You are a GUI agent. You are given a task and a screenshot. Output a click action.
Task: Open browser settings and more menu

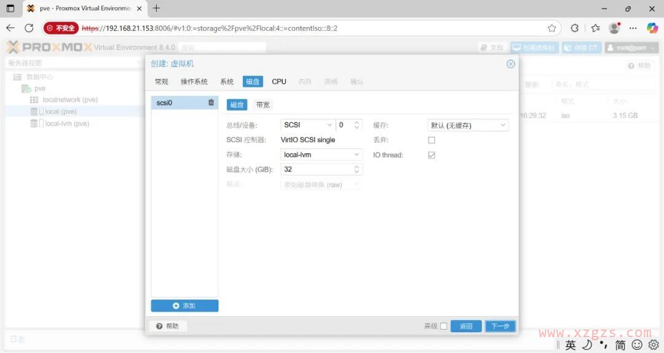(633, 28)
